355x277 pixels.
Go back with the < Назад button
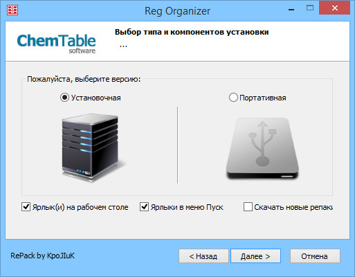coord(203,256)
